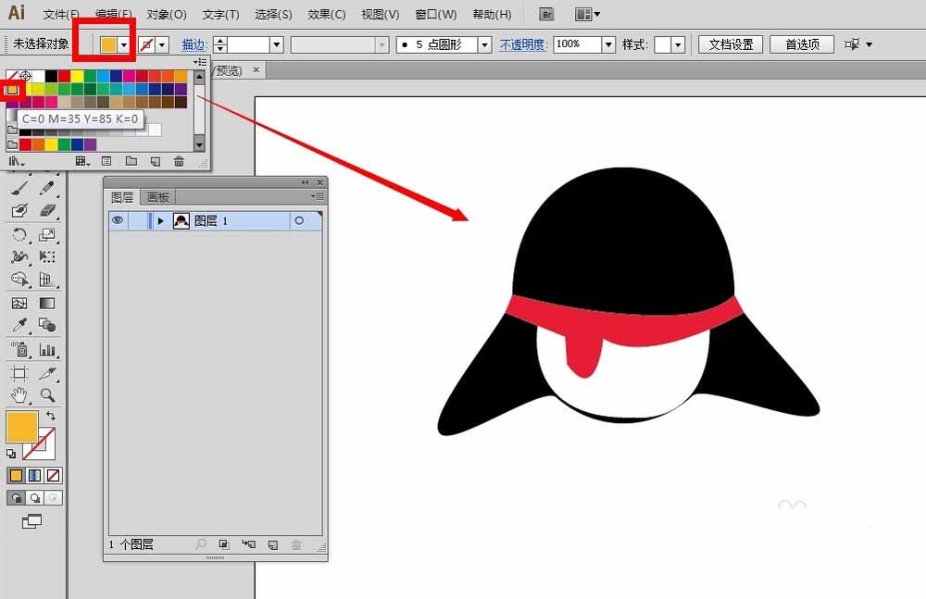Click the 首选项 button
This screenshot has height=599, width=926.
(802, 44)
